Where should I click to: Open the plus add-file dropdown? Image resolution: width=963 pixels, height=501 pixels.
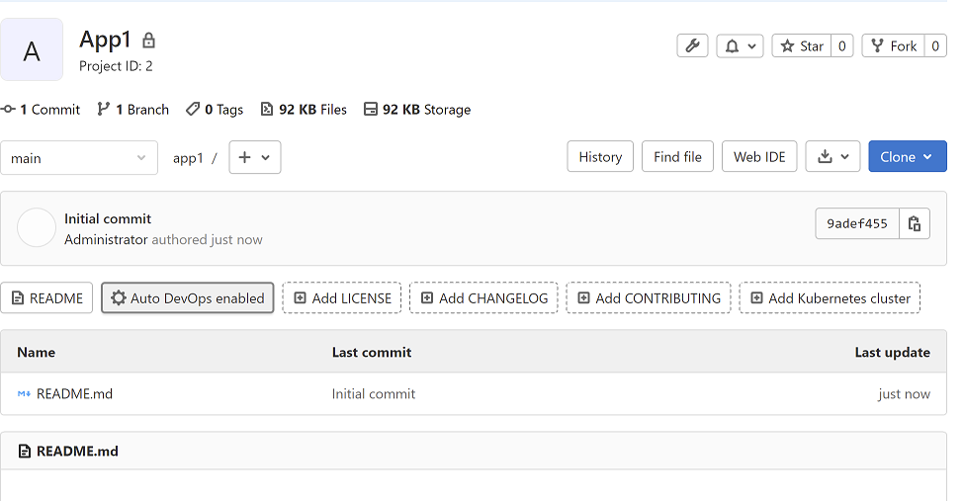255,157
